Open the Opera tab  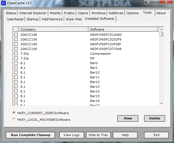pos(83,13)
